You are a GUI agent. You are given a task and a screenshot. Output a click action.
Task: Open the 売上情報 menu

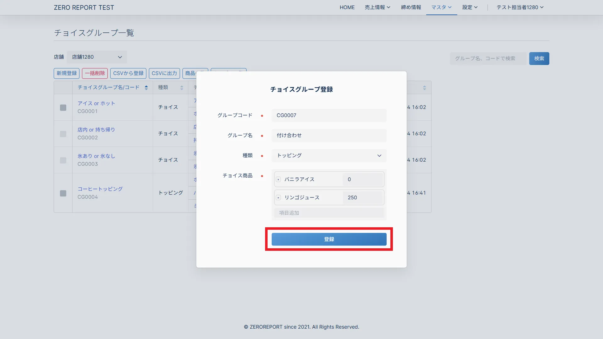pyautogui.click(x=377, y=8)
